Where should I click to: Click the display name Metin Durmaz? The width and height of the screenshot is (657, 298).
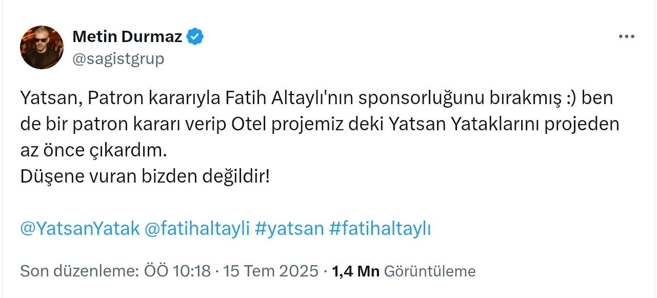tap(127, 37)
